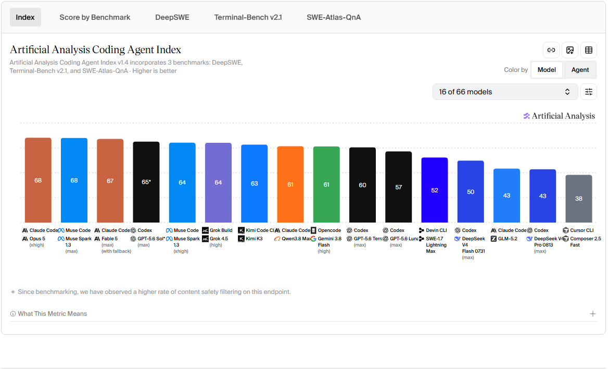The width and height of the screenshot is (608, 369).
Task: Click the orange Qwen3.8 Max bar
Action: click(290, 184)
